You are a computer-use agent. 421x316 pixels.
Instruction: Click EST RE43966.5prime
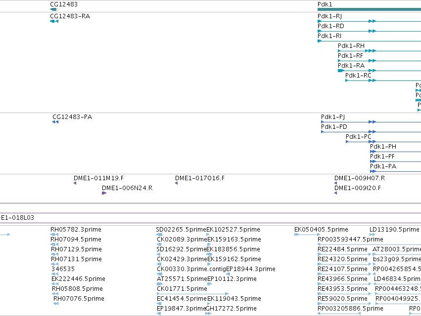click(343, 279)
